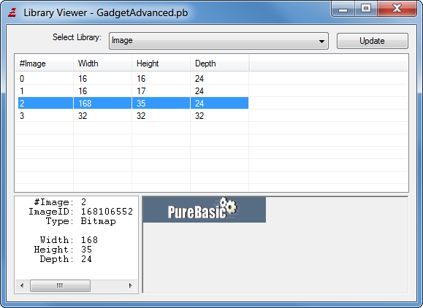
Task: Minimize the Library Viewer window
Action: 343,9
